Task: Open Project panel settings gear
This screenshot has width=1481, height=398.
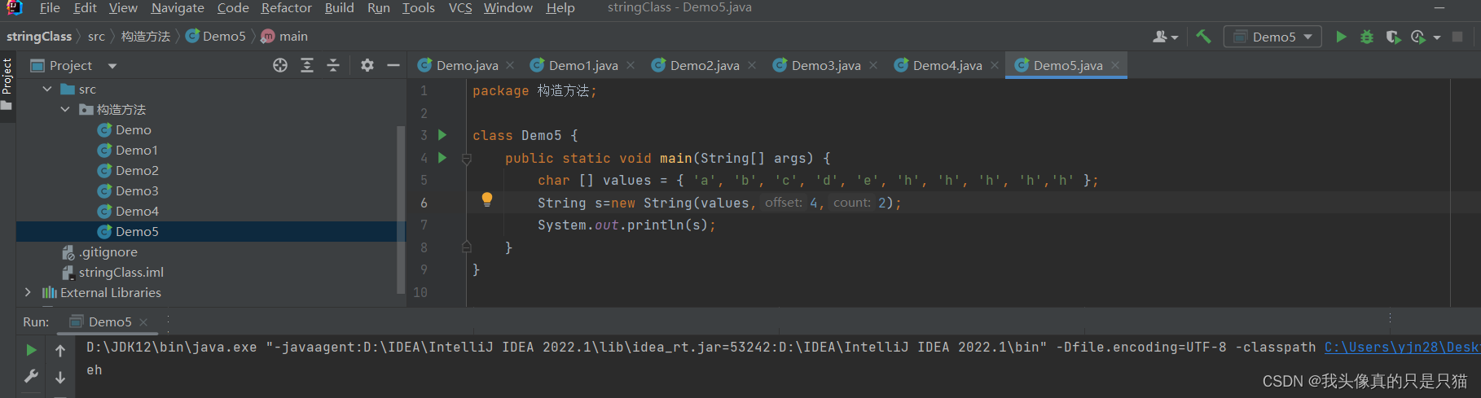Action: pos(367,65)
